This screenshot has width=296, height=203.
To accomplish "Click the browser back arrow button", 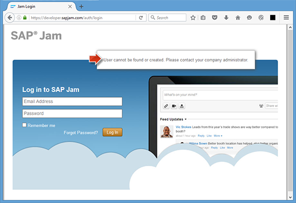I will [x=9, y=18].
